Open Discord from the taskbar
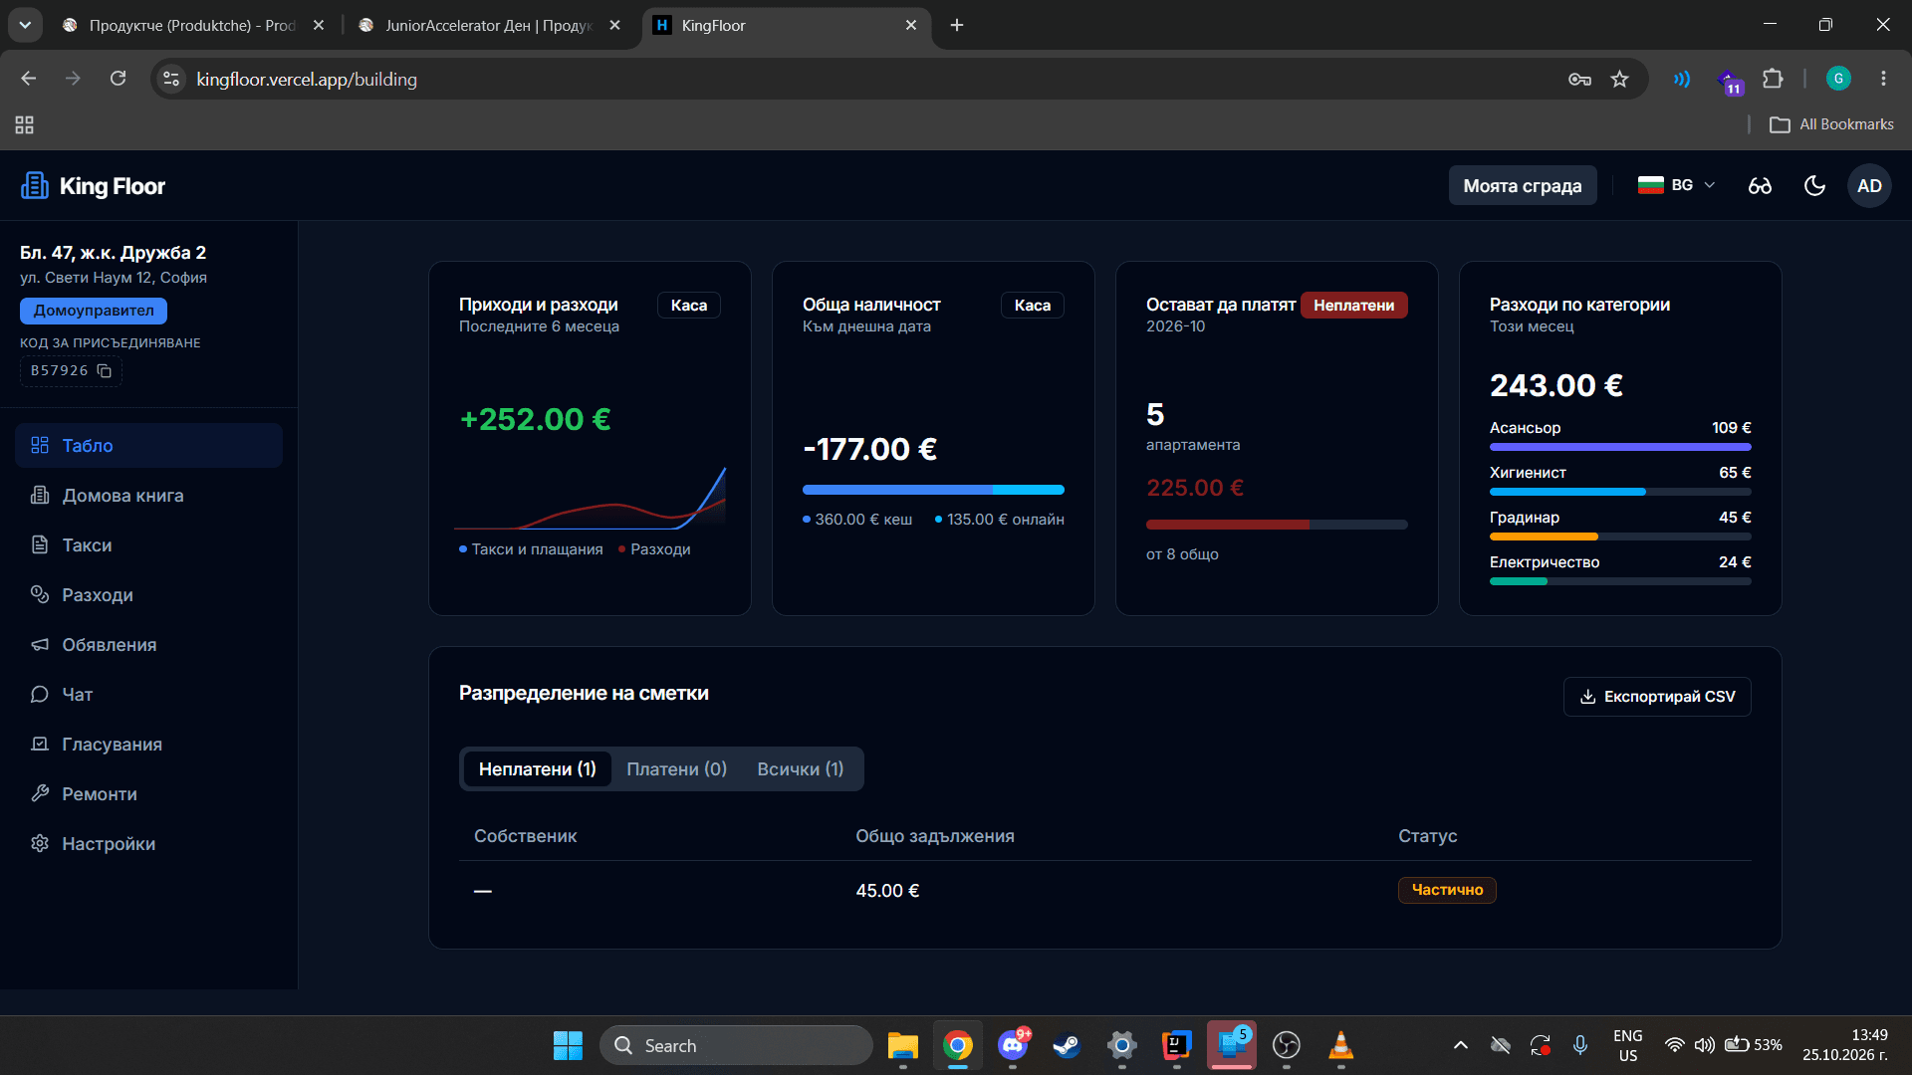Screen dimensions: 1912x1075 tap(1013, 1045)
